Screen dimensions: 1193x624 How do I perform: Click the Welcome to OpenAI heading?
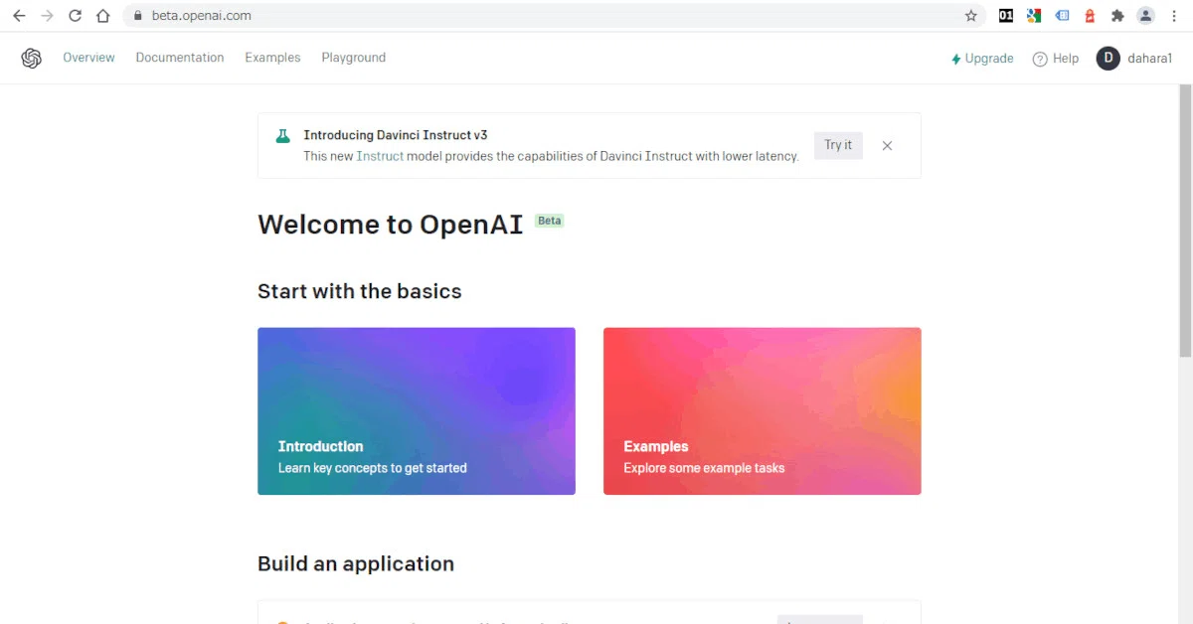tap(390, 225)
